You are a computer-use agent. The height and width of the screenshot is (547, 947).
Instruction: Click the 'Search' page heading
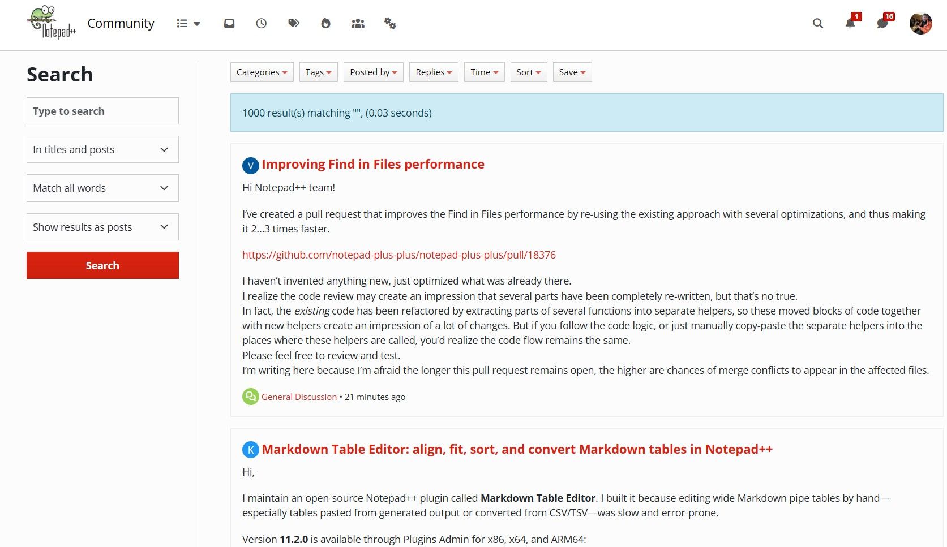click(59, 75)
